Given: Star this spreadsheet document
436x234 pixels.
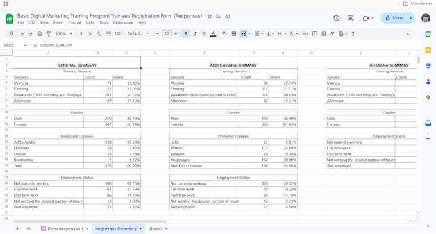Looking at the screenshot, I should click(x=210, y=17).
